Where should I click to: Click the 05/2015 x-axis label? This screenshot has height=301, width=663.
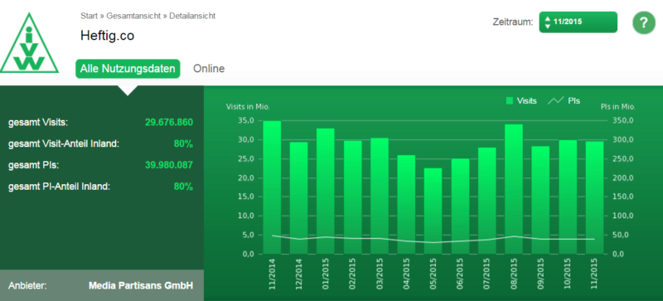pyautogui.click(x=433, y=274)
